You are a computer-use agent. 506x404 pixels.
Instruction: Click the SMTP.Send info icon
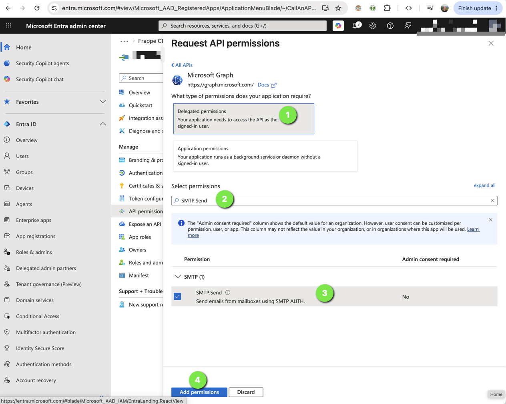click(x=228, y=293)
